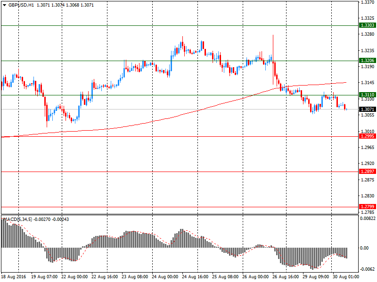The width and height of the screenshot is (377, 282).
Task: Click the GBPUSD,H1 chart title text
Action: [21, 5]
